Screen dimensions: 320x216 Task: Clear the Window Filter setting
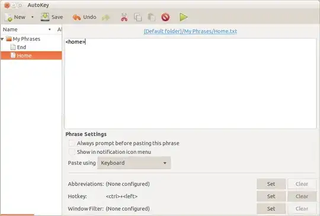coord(302,209)
